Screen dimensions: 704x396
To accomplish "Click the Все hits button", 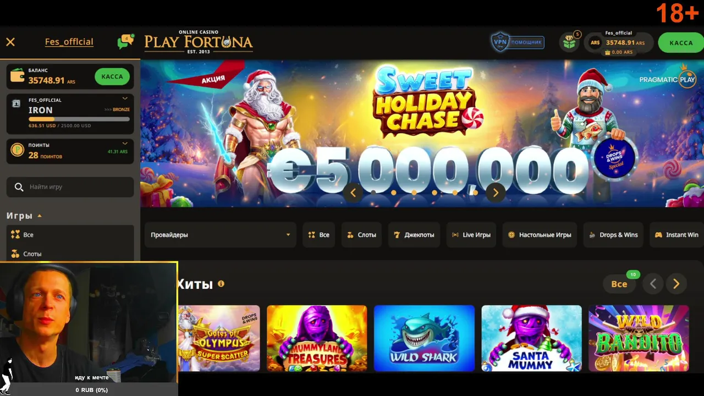I will coord(619,284).
